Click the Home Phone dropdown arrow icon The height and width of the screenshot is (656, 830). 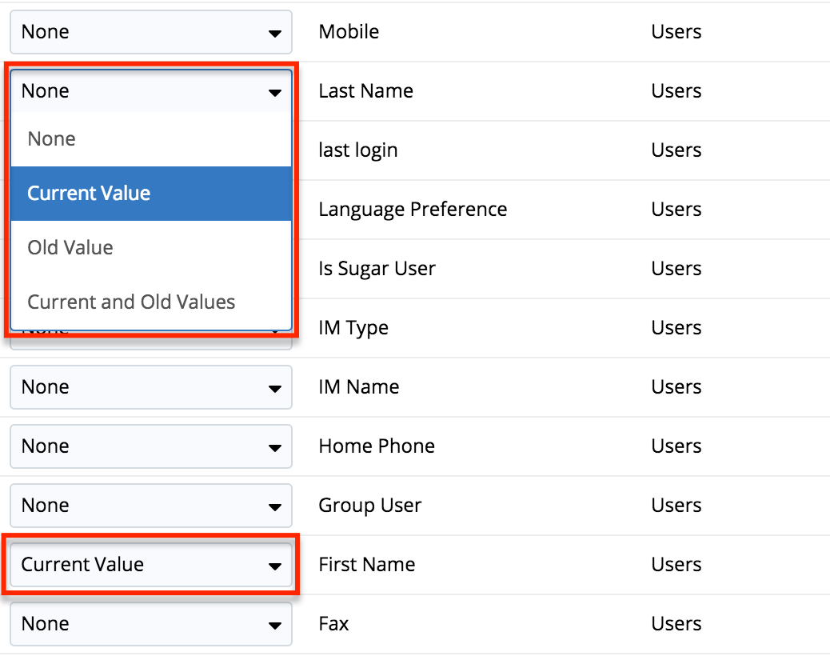275,447
